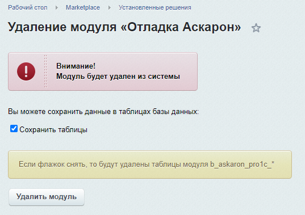This screenshot has width=305, height=215.
Task: Click arrow after Рабочий стол breadcrumb
Action: point(57,8)
